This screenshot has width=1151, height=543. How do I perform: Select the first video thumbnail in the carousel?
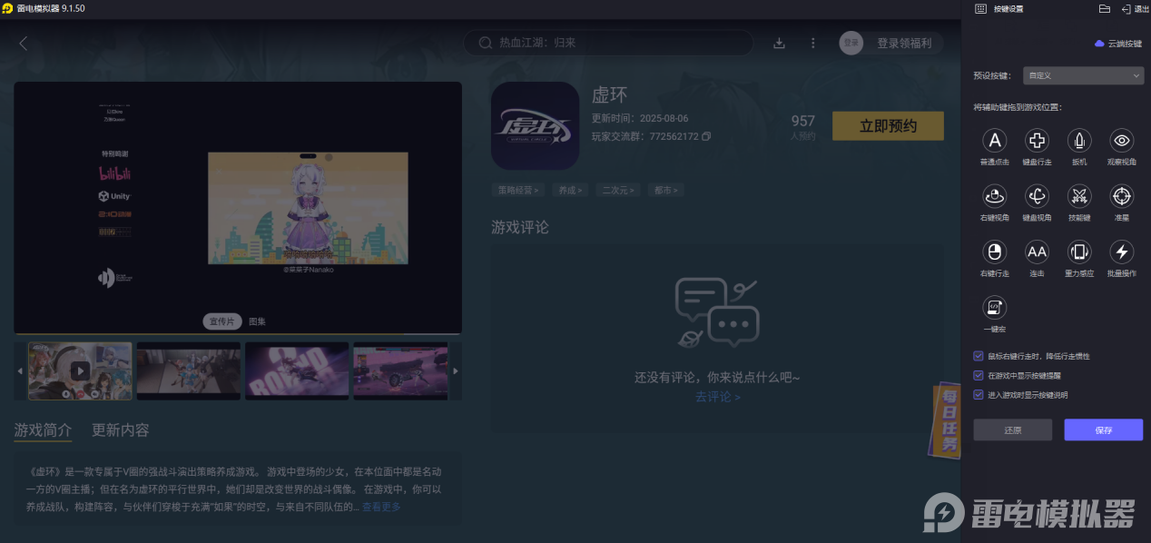(79, 370)
